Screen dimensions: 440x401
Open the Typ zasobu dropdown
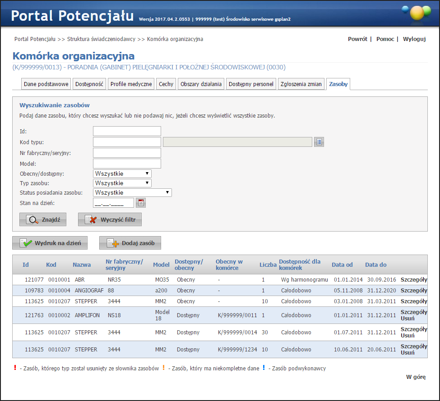(122, 183)
